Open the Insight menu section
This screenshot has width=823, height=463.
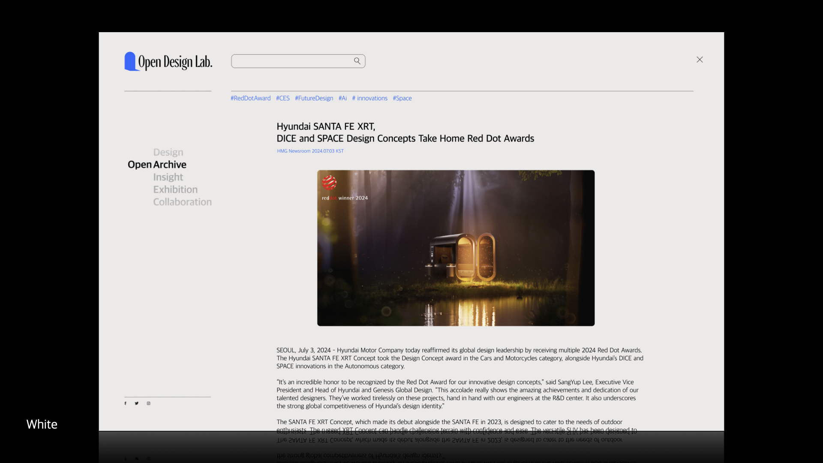tap(168, 177)
